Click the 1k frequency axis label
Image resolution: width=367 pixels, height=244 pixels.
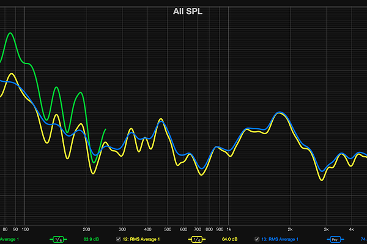coord(229,229)
